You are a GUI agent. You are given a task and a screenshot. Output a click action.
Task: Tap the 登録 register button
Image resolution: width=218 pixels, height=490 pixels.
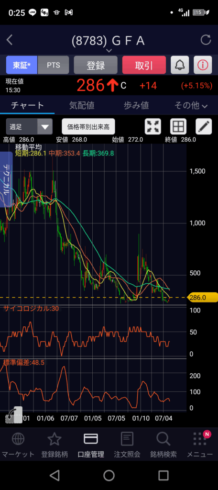click(x=96, y=65)
